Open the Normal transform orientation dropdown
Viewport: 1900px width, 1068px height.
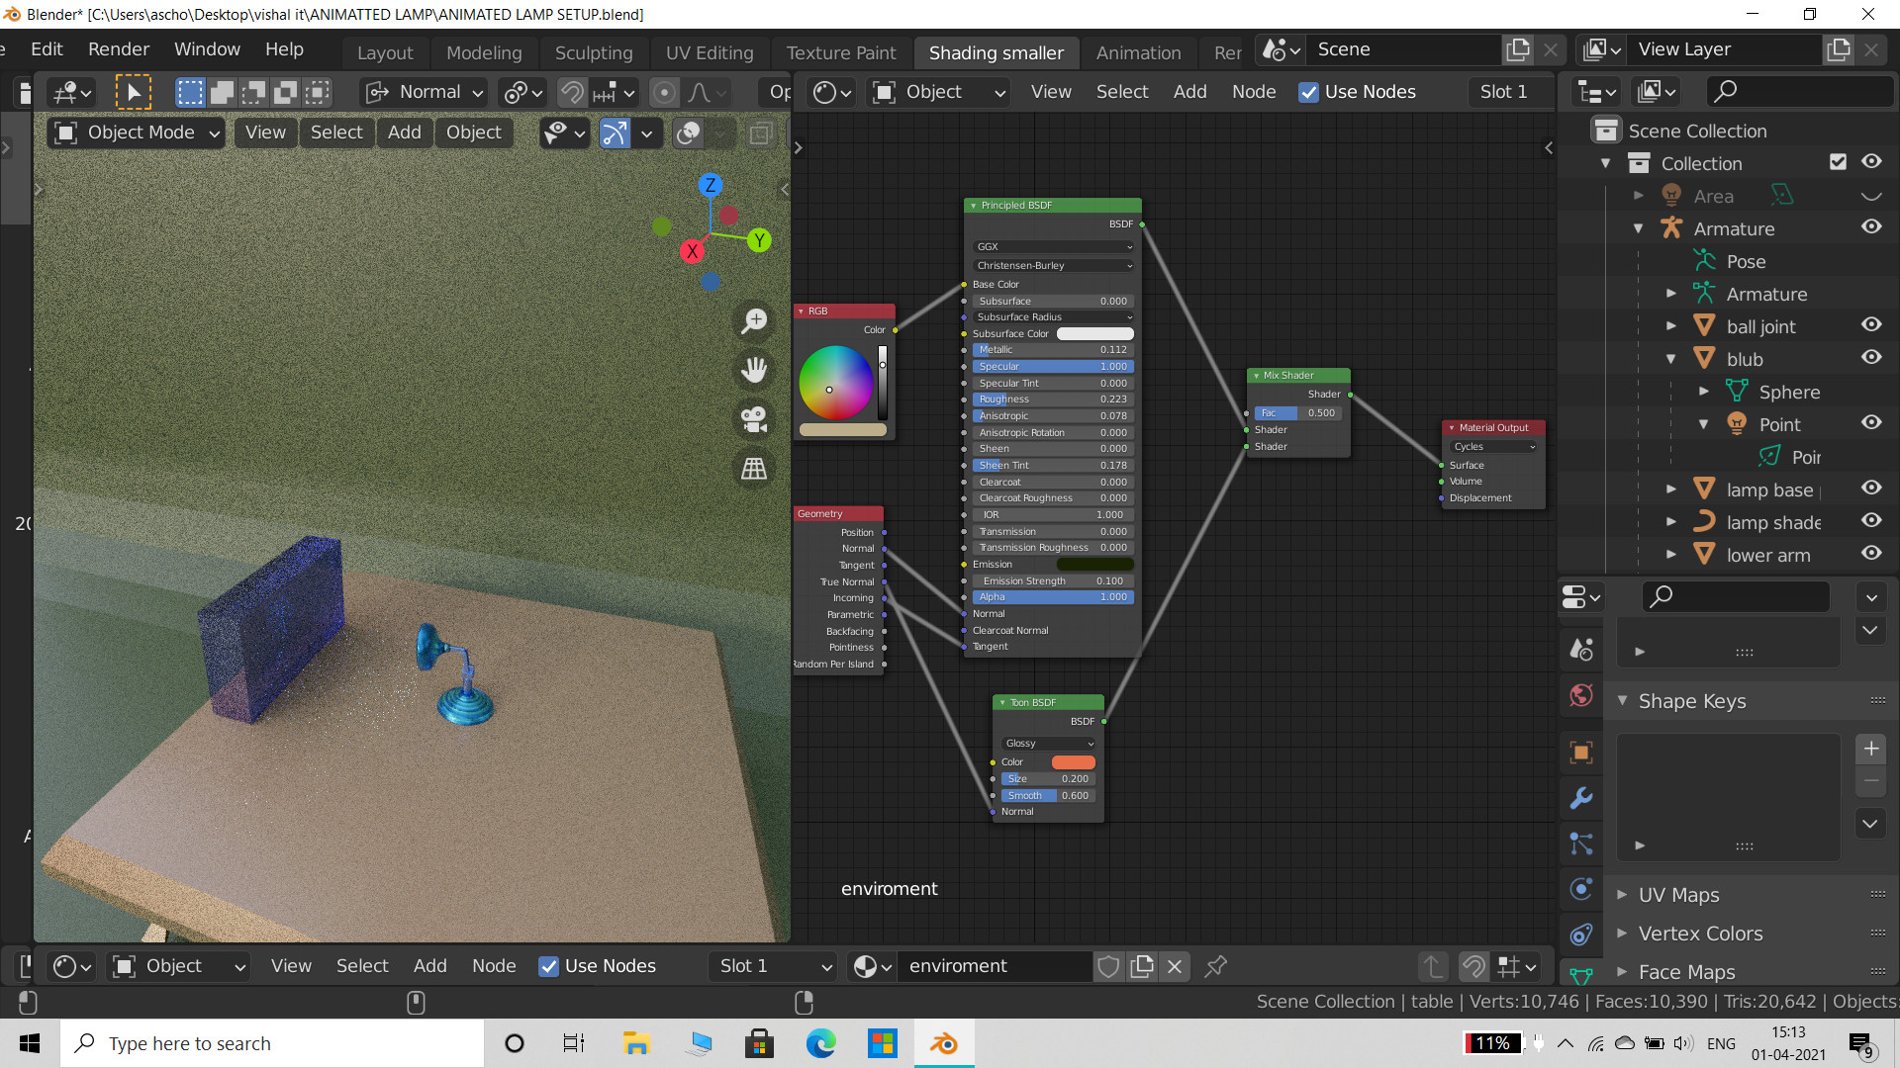(x=424, y=92)
